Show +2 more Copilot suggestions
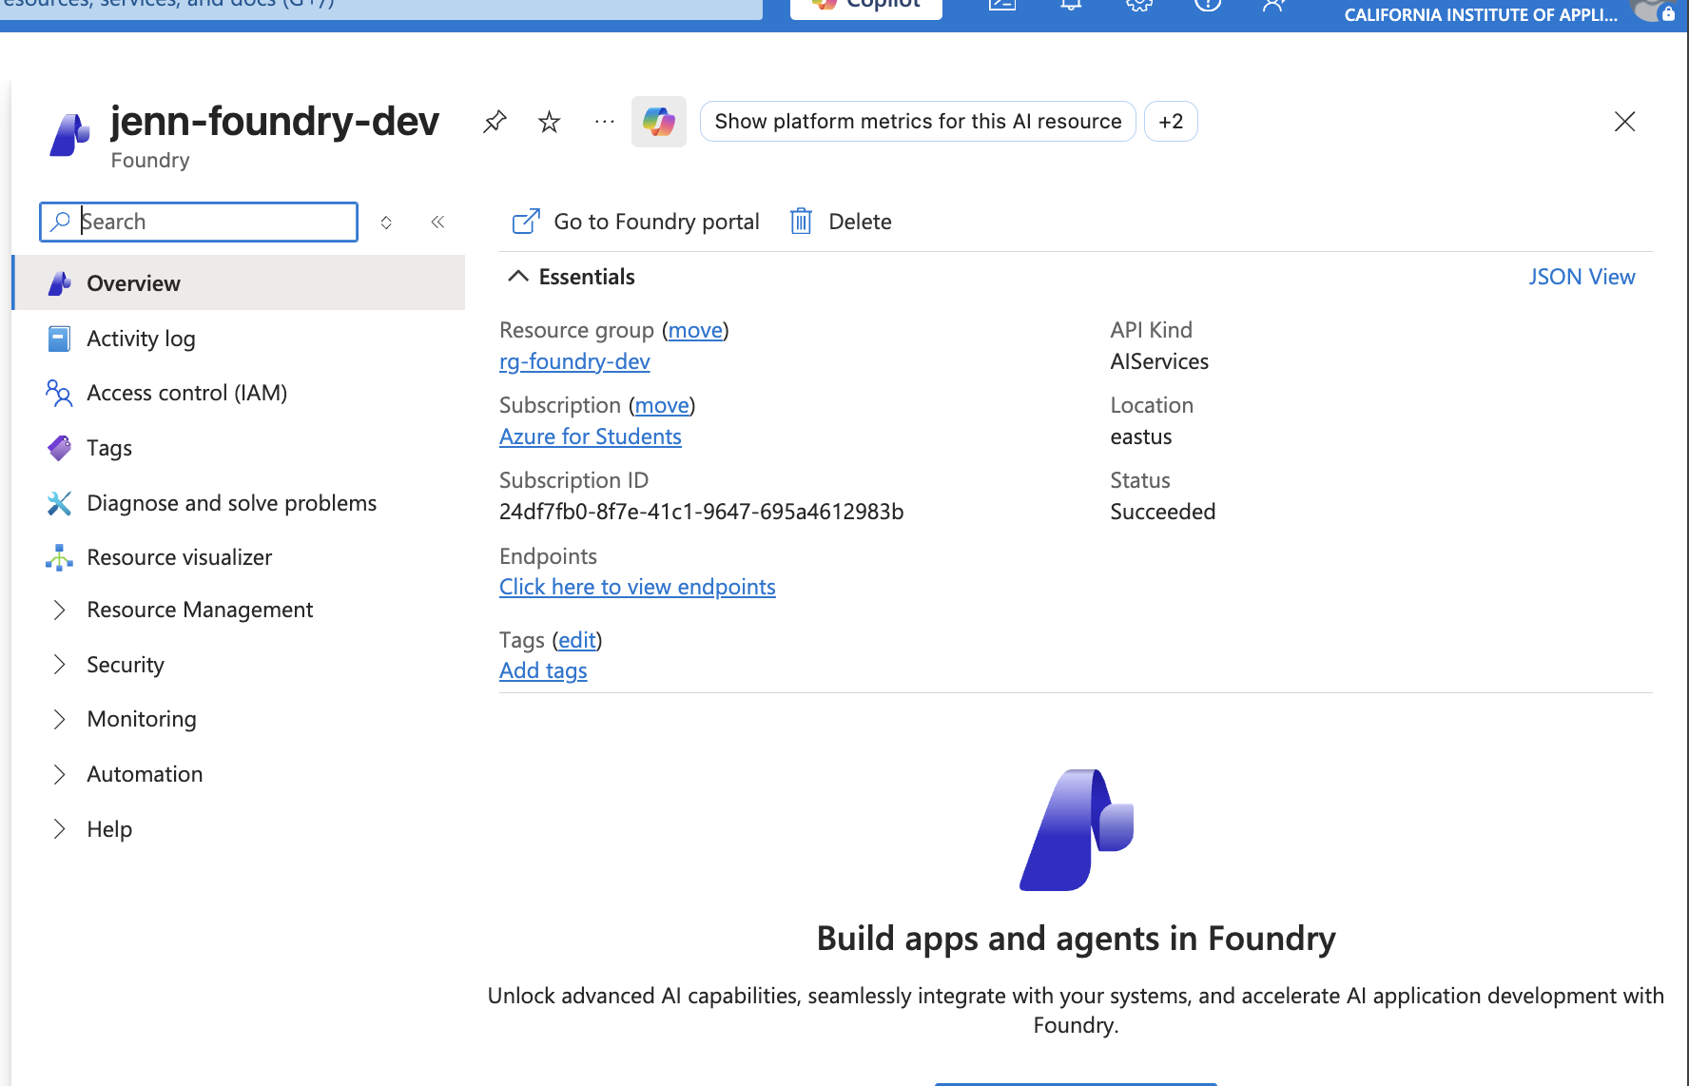The width and height of the screenshot is (1689, 1086). [1171, 122]
